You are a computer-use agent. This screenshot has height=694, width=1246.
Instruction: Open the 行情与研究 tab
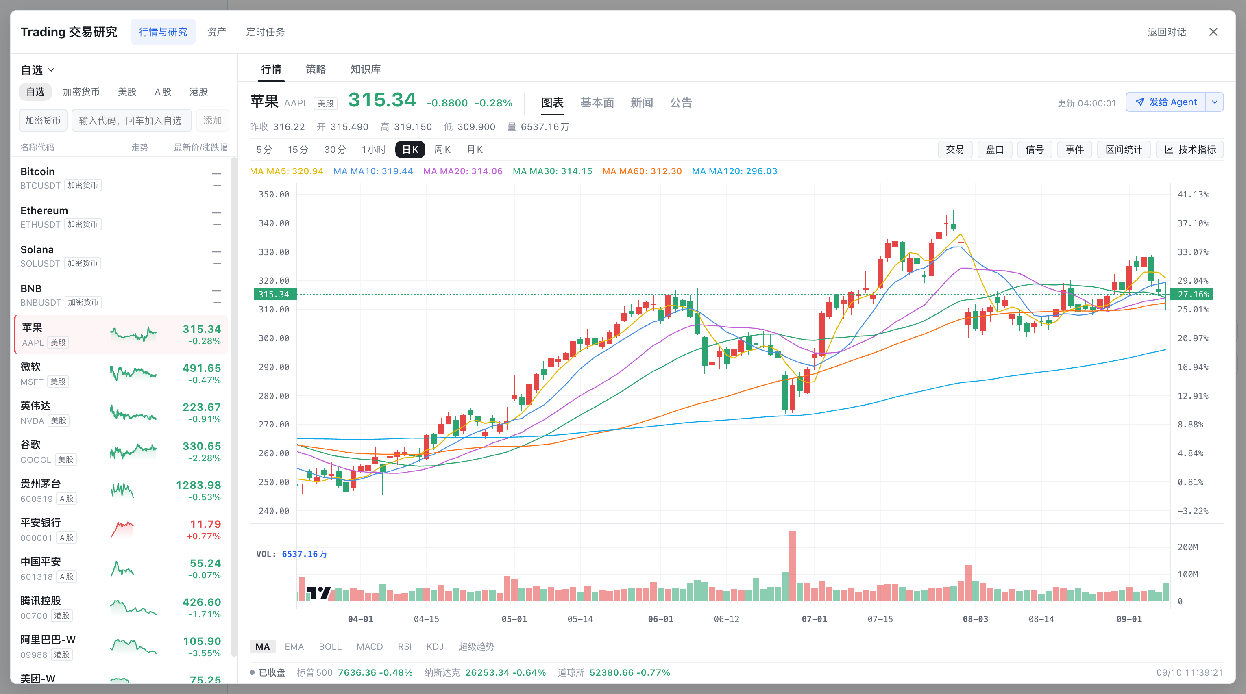[x=163, y=32]
